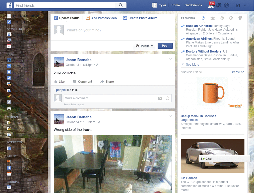This screenshot has width=257, height=193.
Task: Click the Family house icon
Action: [x=9, y=128]
